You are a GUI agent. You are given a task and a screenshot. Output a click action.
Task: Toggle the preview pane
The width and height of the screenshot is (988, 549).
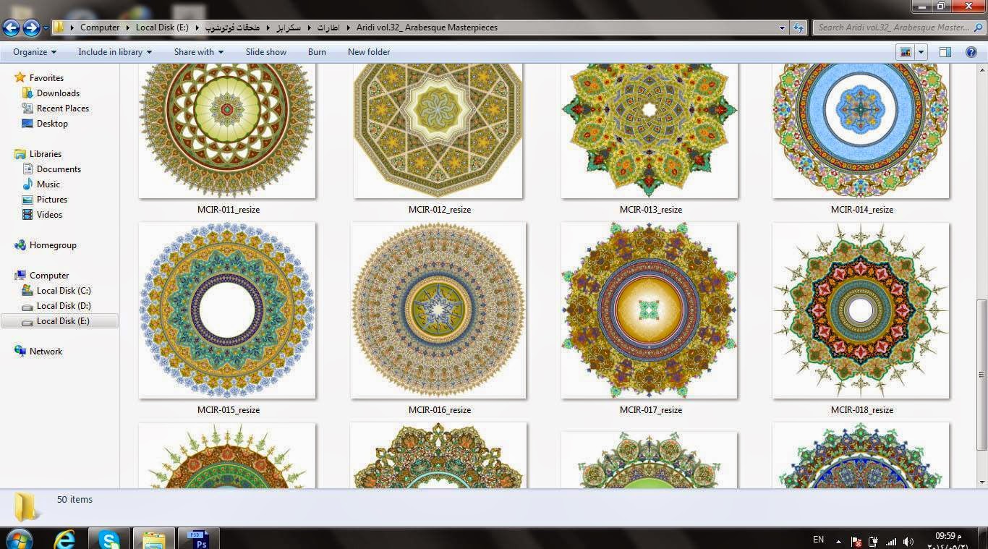tap(945, 52)
